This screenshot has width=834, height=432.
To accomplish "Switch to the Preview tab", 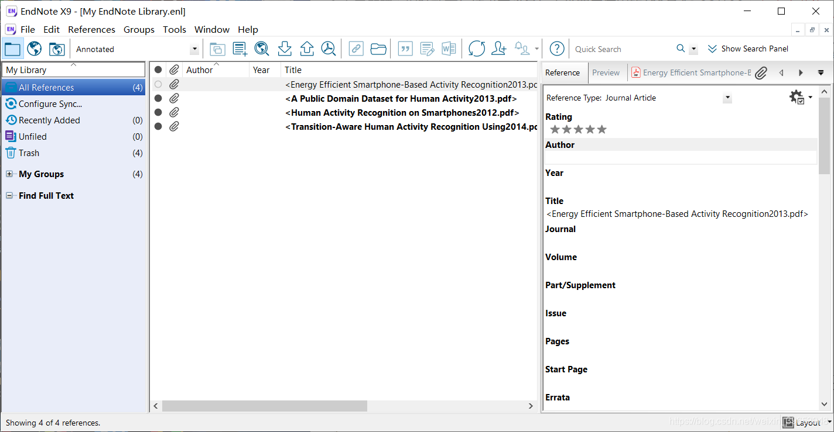I will pos(606,72).
